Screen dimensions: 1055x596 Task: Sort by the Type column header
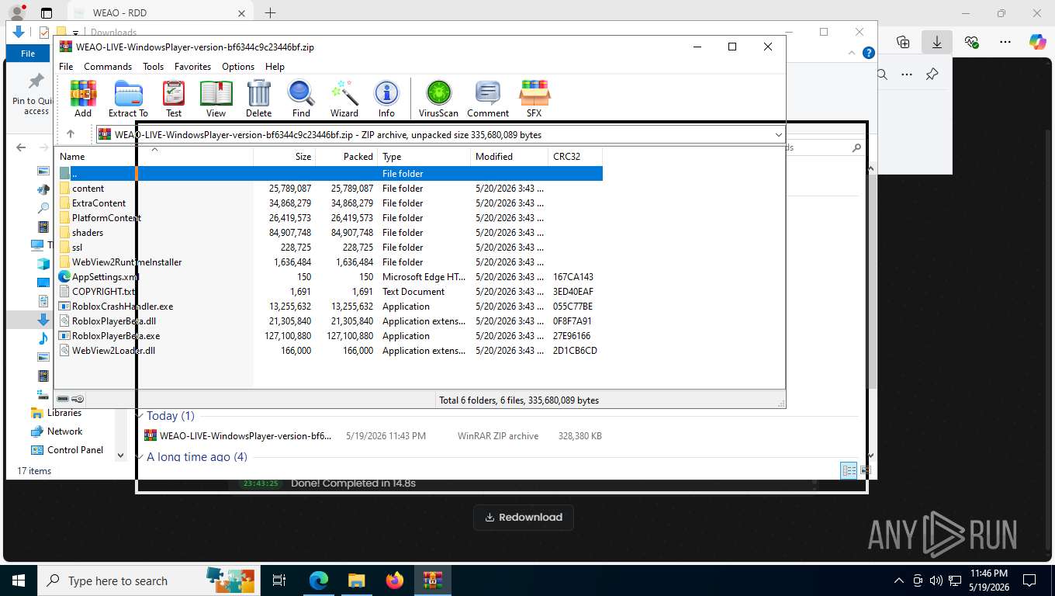424,157
